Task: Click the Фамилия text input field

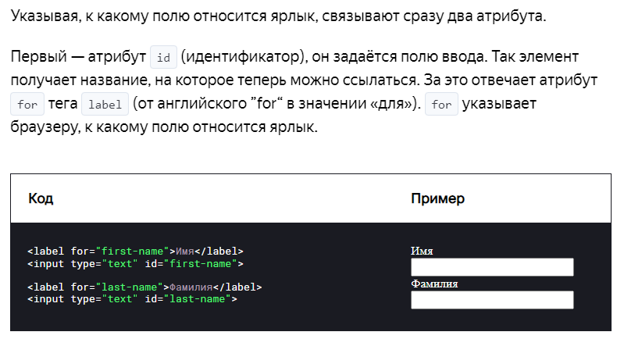Action: click(x=492, y=300)
